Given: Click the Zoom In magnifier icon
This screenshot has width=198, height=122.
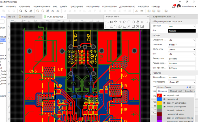Looking at the screenshot, I should click(x=38, y=11).
